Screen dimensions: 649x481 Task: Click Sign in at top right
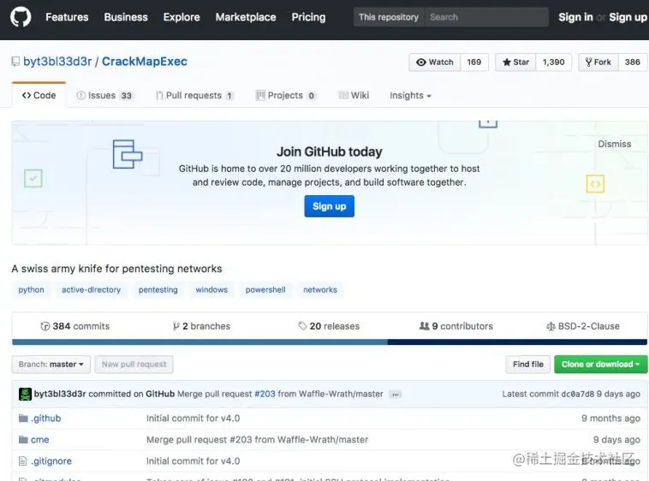(x=575, y=17)
